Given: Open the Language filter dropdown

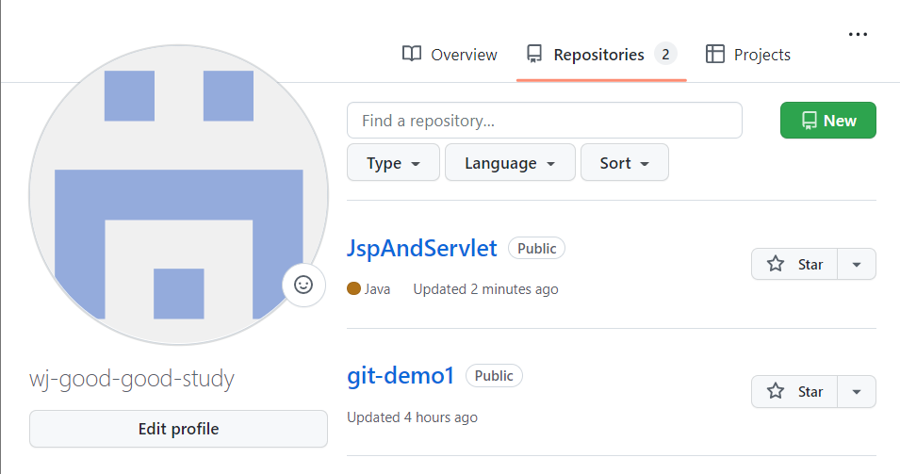Looking at the screenshot, I should tap(509, 163).
